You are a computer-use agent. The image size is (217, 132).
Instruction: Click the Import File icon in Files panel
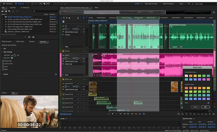click(x=6, y=11)
